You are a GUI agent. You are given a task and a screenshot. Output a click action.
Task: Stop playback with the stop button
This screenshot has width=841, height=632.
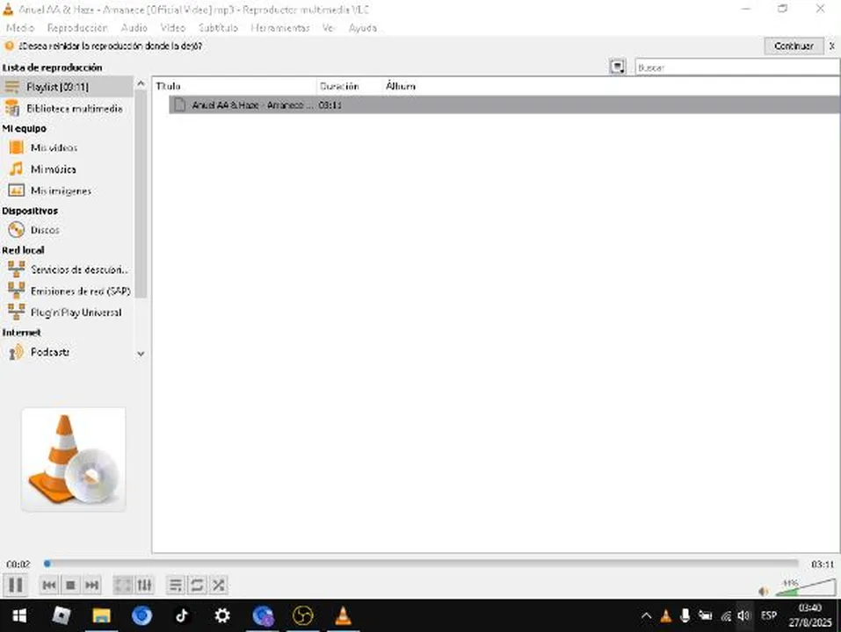(x=70, y=585)
